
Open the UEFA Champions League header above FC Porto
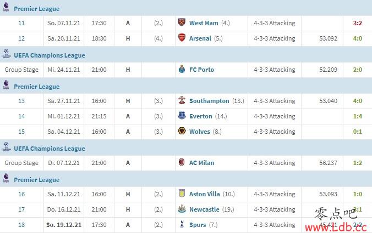(x=50, y=55)
